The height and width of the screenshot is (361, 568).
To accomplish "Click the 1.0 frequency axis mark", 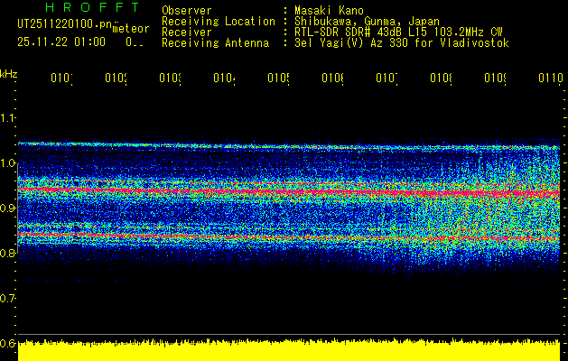I will tap(8, 163).
